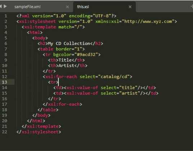Click the xsl:stylesheet opening tag
Screen dimensions: 193x151
[36, 22]
